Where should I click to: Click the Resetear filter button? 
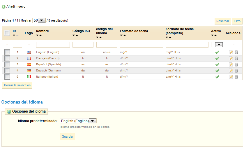coord(223,21)
